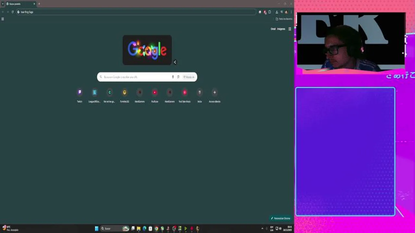Open the Google apps grid
Viewport: 415px width, 233px height.
(290, 29)
